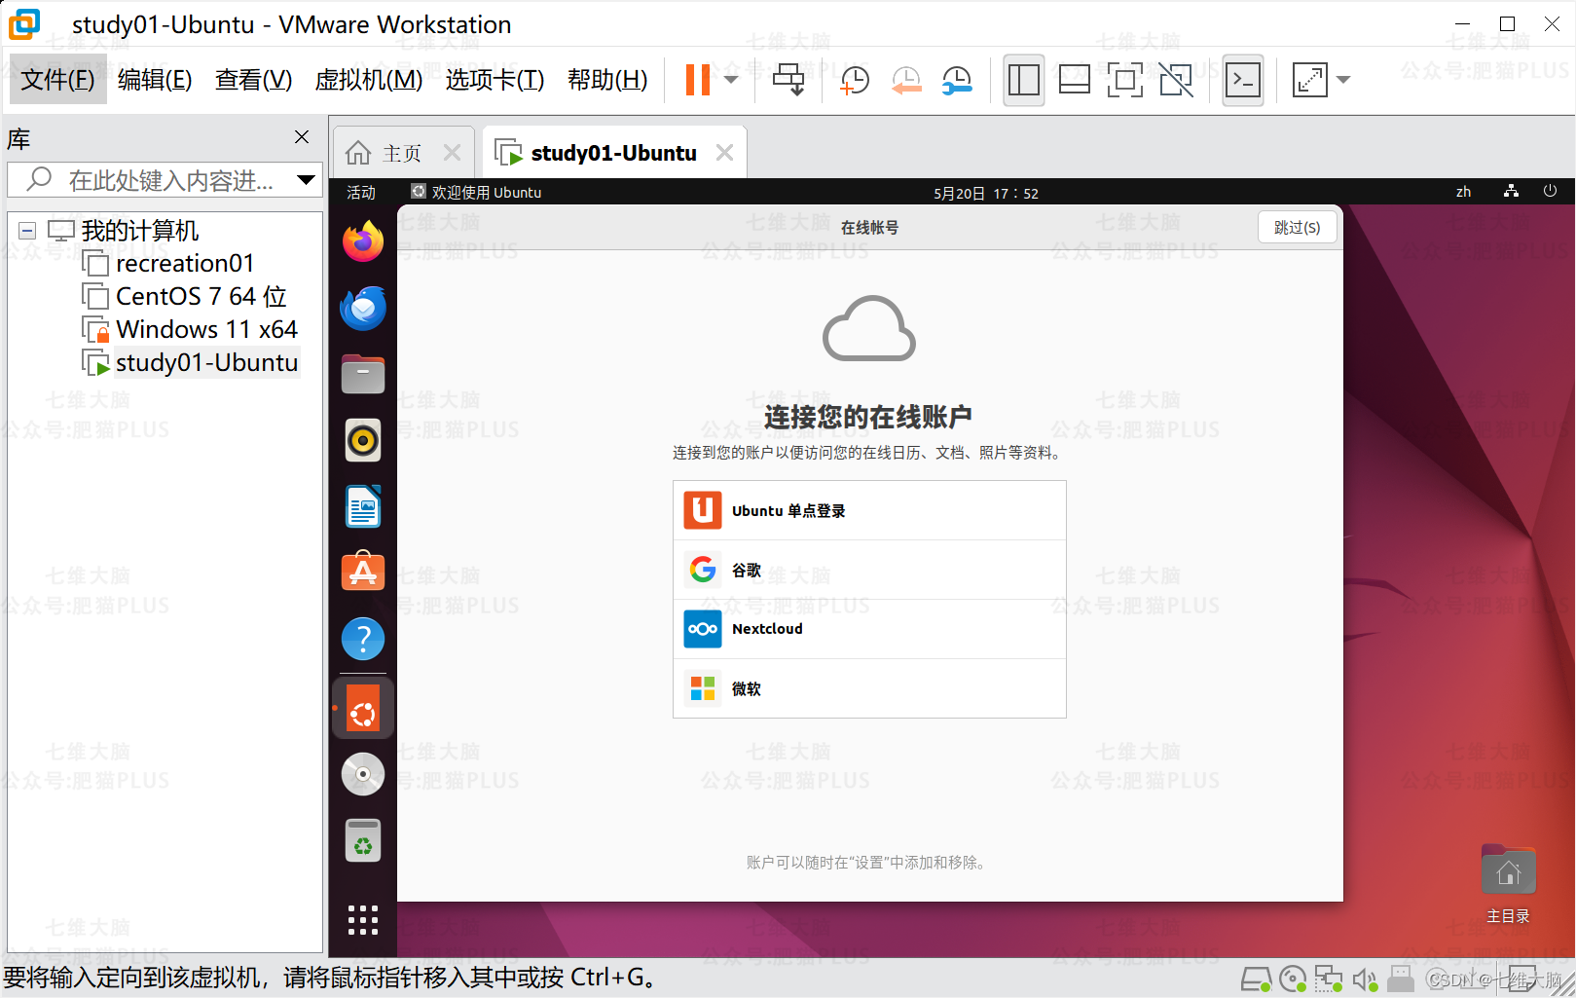Click the sound card status bar icon
The width and height of the screenshot is (1576, 998).
1365,980
